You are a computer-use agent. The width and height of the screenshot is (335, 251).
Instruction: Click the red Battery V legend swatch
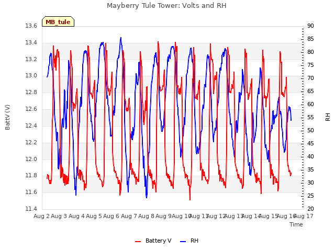tap(138, 242)
